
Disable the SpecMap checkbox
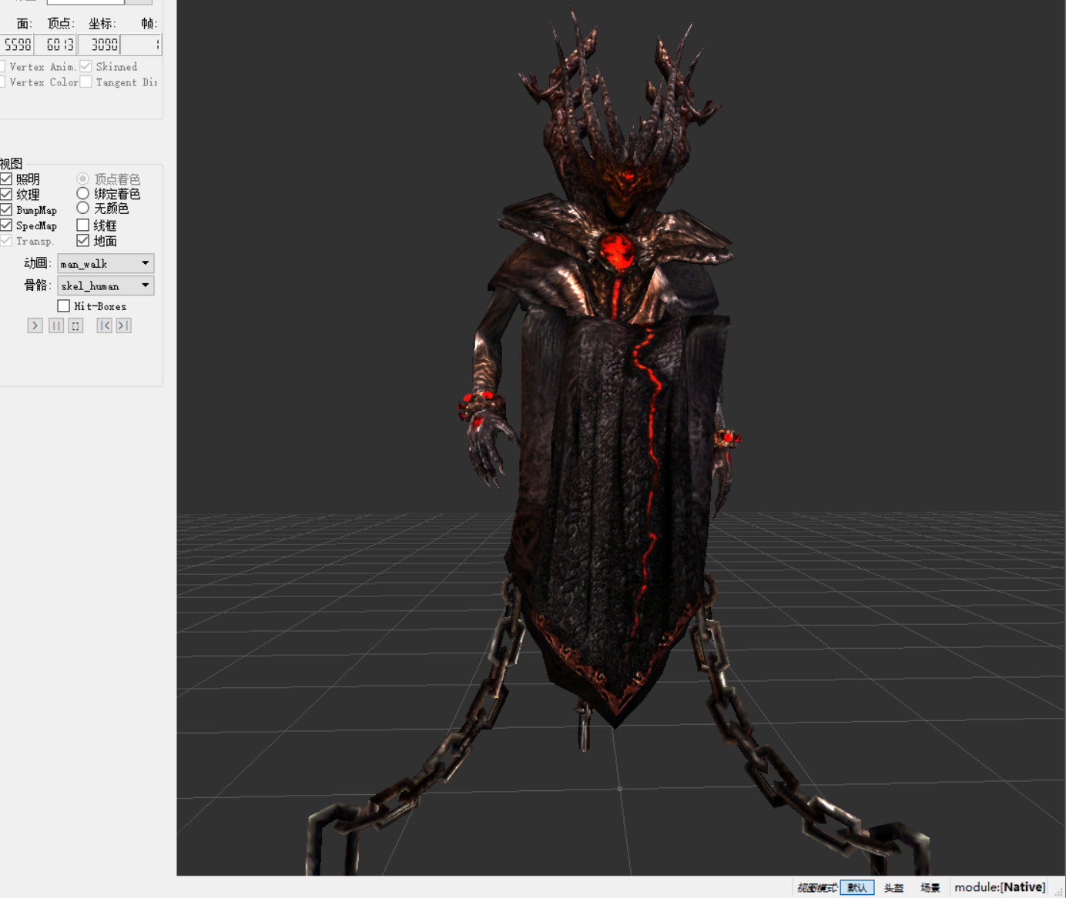[6, 225]
